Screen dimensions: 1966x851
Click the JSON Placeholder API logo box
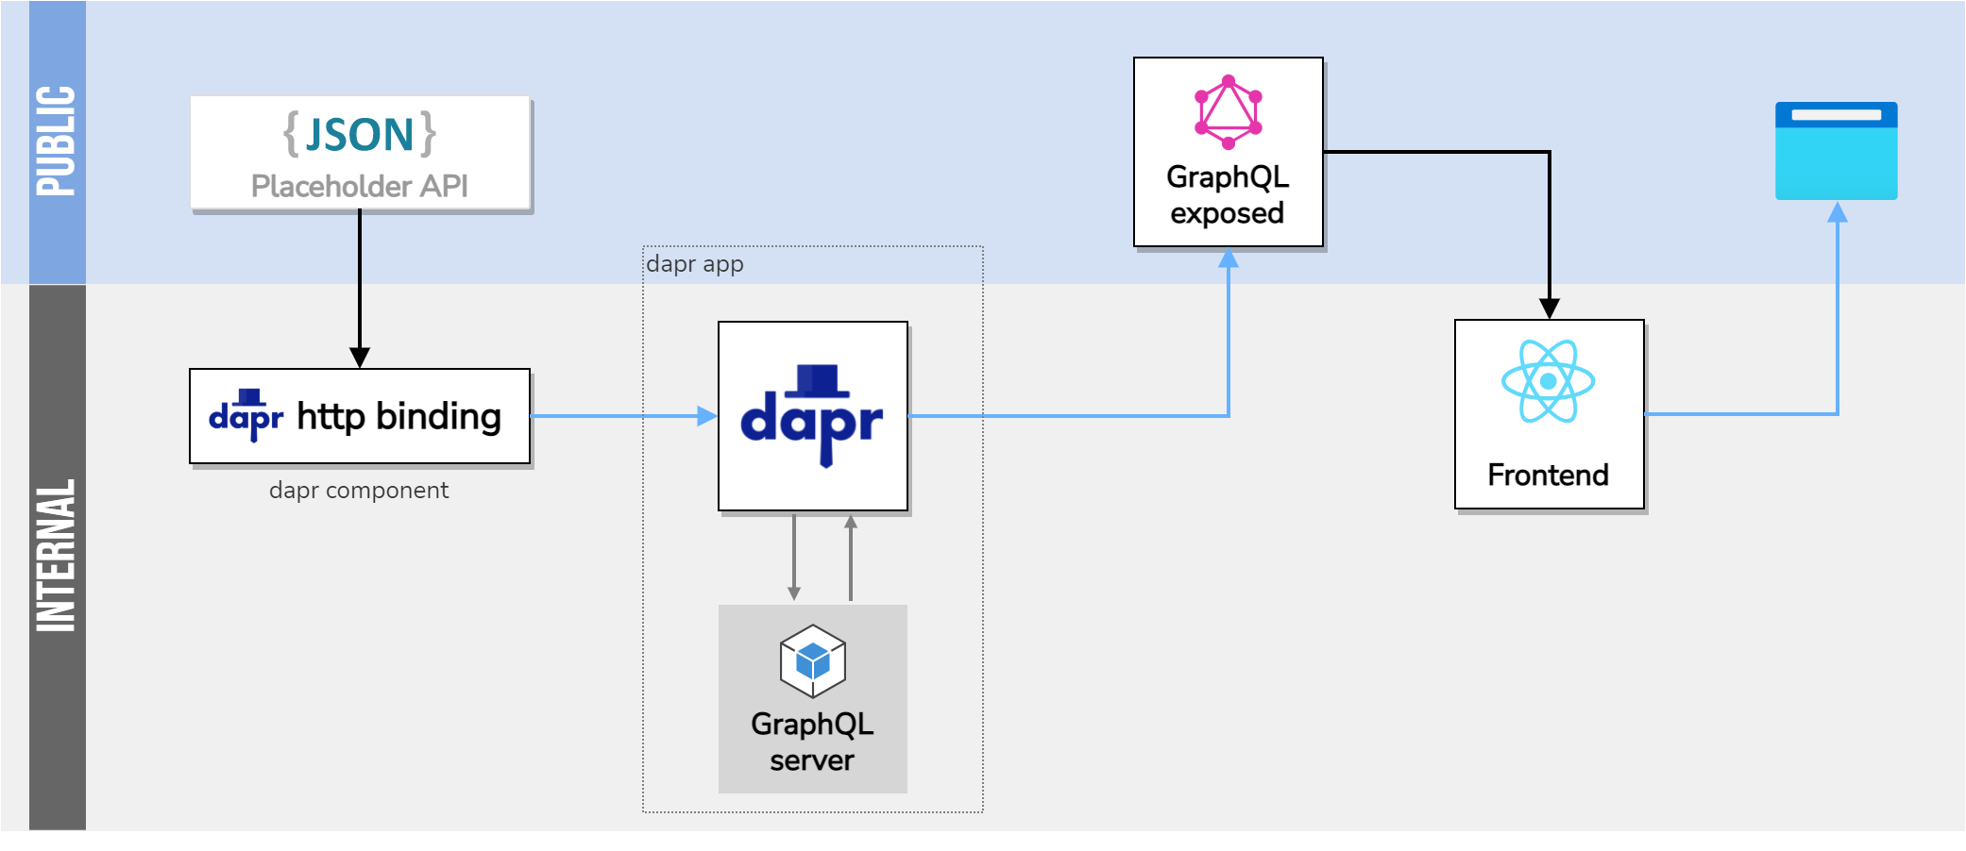360,153
